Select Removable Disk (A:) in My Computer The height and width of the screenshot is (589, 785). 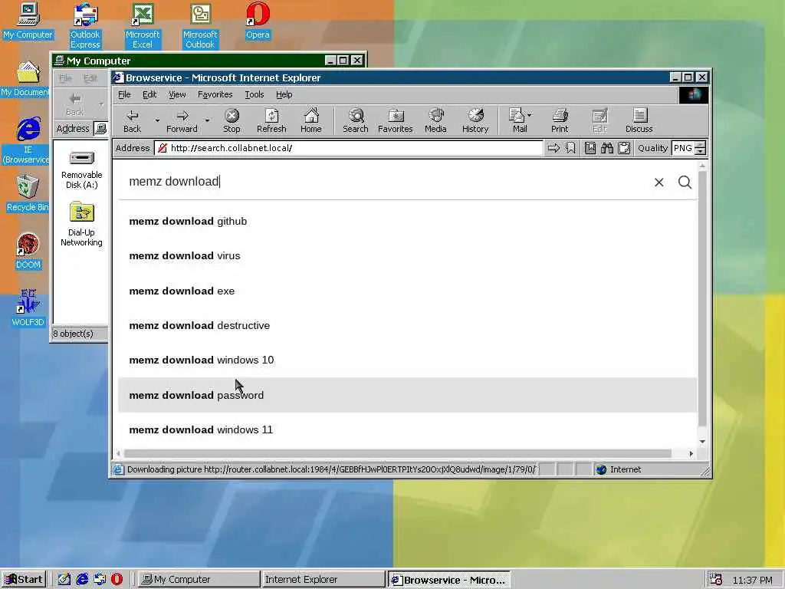pos(81,169)
